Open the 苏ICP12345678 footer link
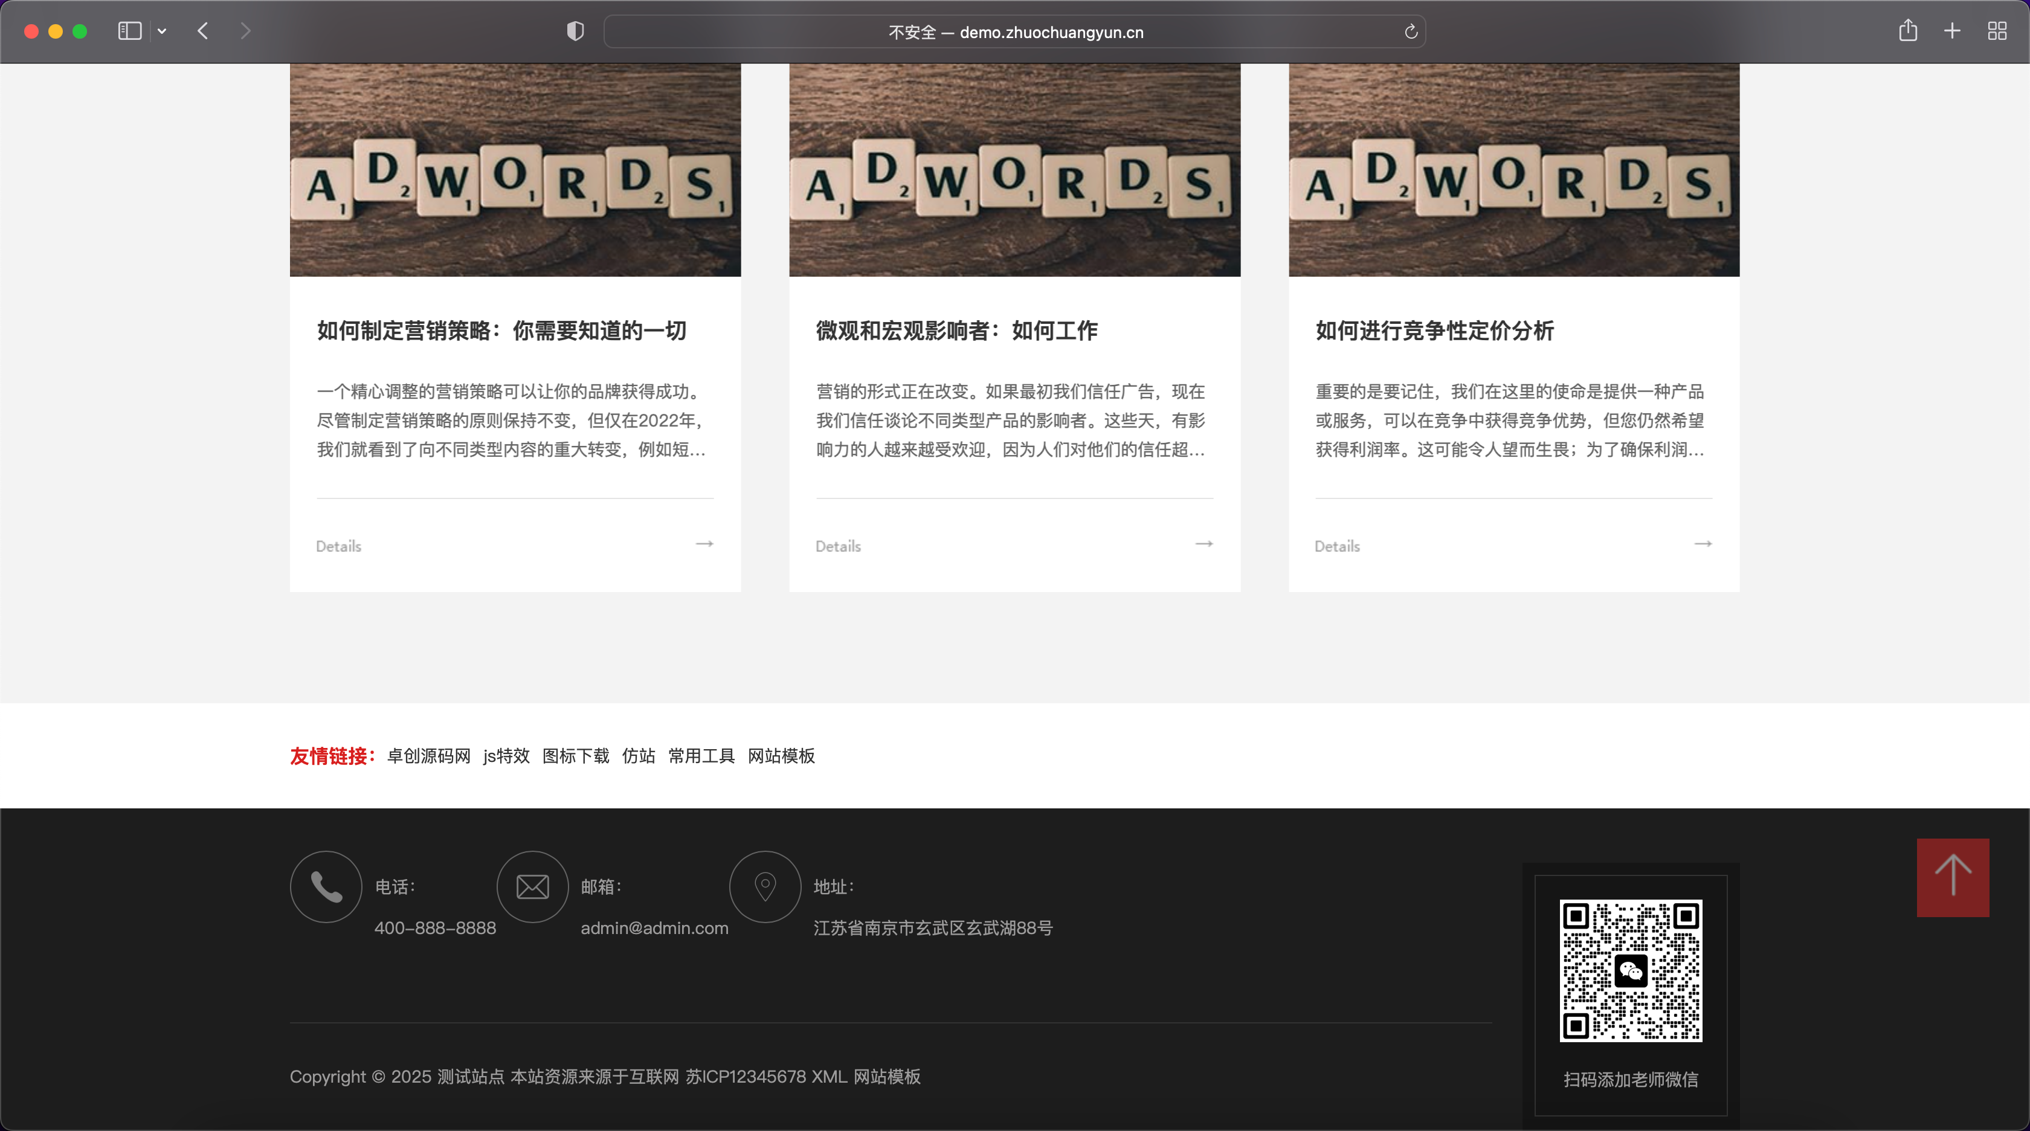 [746, 1077]
